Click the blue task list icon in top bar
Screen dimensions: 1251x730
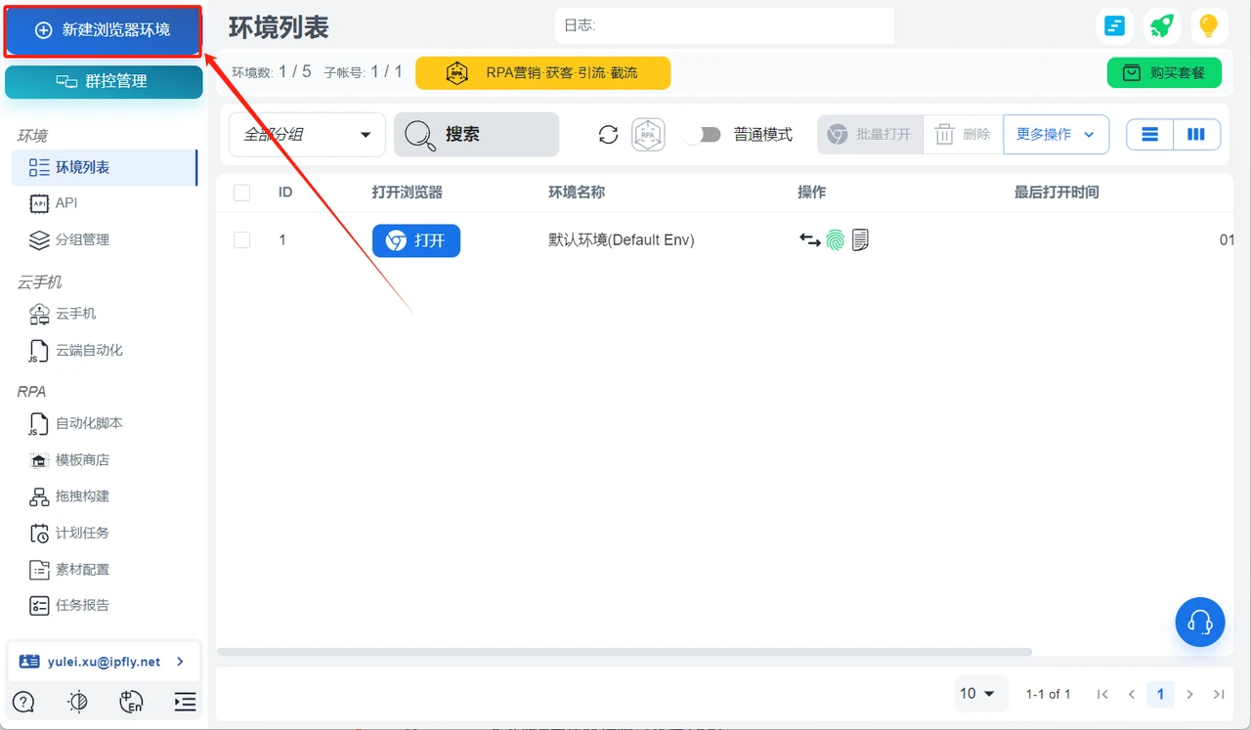pyautogui.click(x=1114, y=26)
